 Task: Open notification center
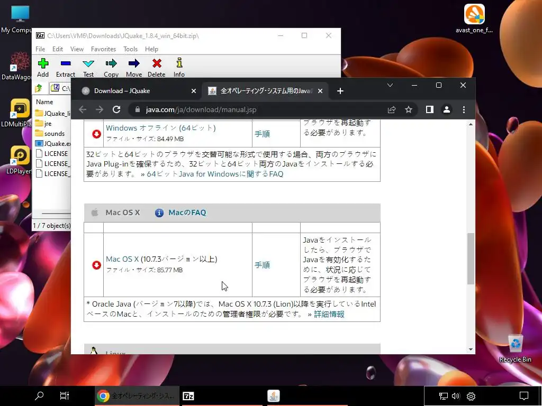pyautogui.click(x=524, y=396)
